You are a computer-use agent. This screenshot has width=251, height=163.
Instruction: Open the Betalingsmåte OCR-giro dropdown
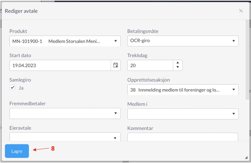(183, 41)
